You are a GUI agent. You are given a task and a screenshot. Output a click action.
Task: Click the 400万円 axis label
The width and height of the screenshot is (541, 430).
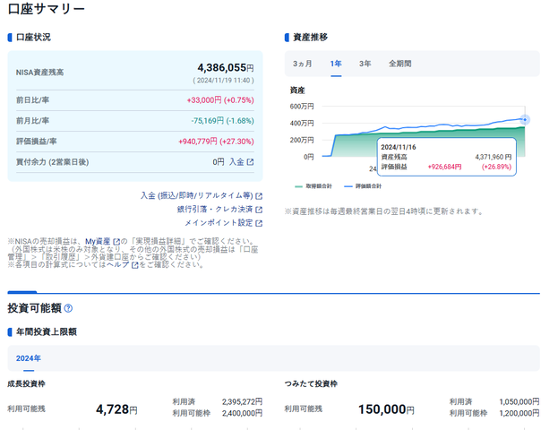302,124
